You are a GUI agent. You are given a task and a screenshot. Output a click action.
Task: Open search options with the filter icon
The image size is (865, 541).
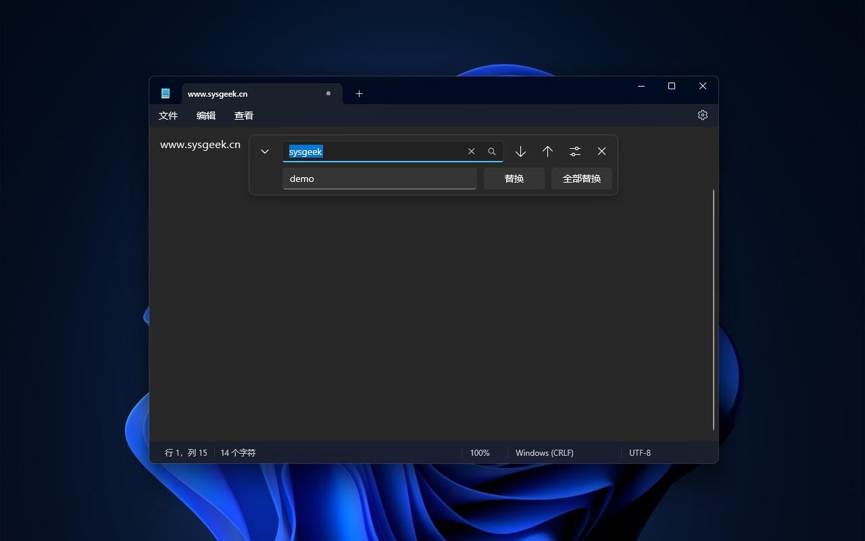pos(574,151)
